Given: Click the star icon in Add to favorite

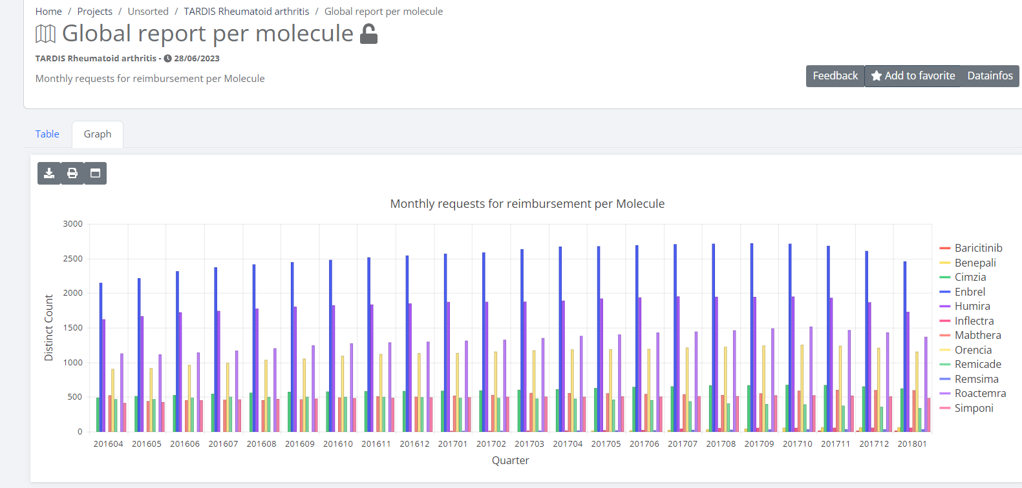Looking at the screenshot, I should click(877, 76).
